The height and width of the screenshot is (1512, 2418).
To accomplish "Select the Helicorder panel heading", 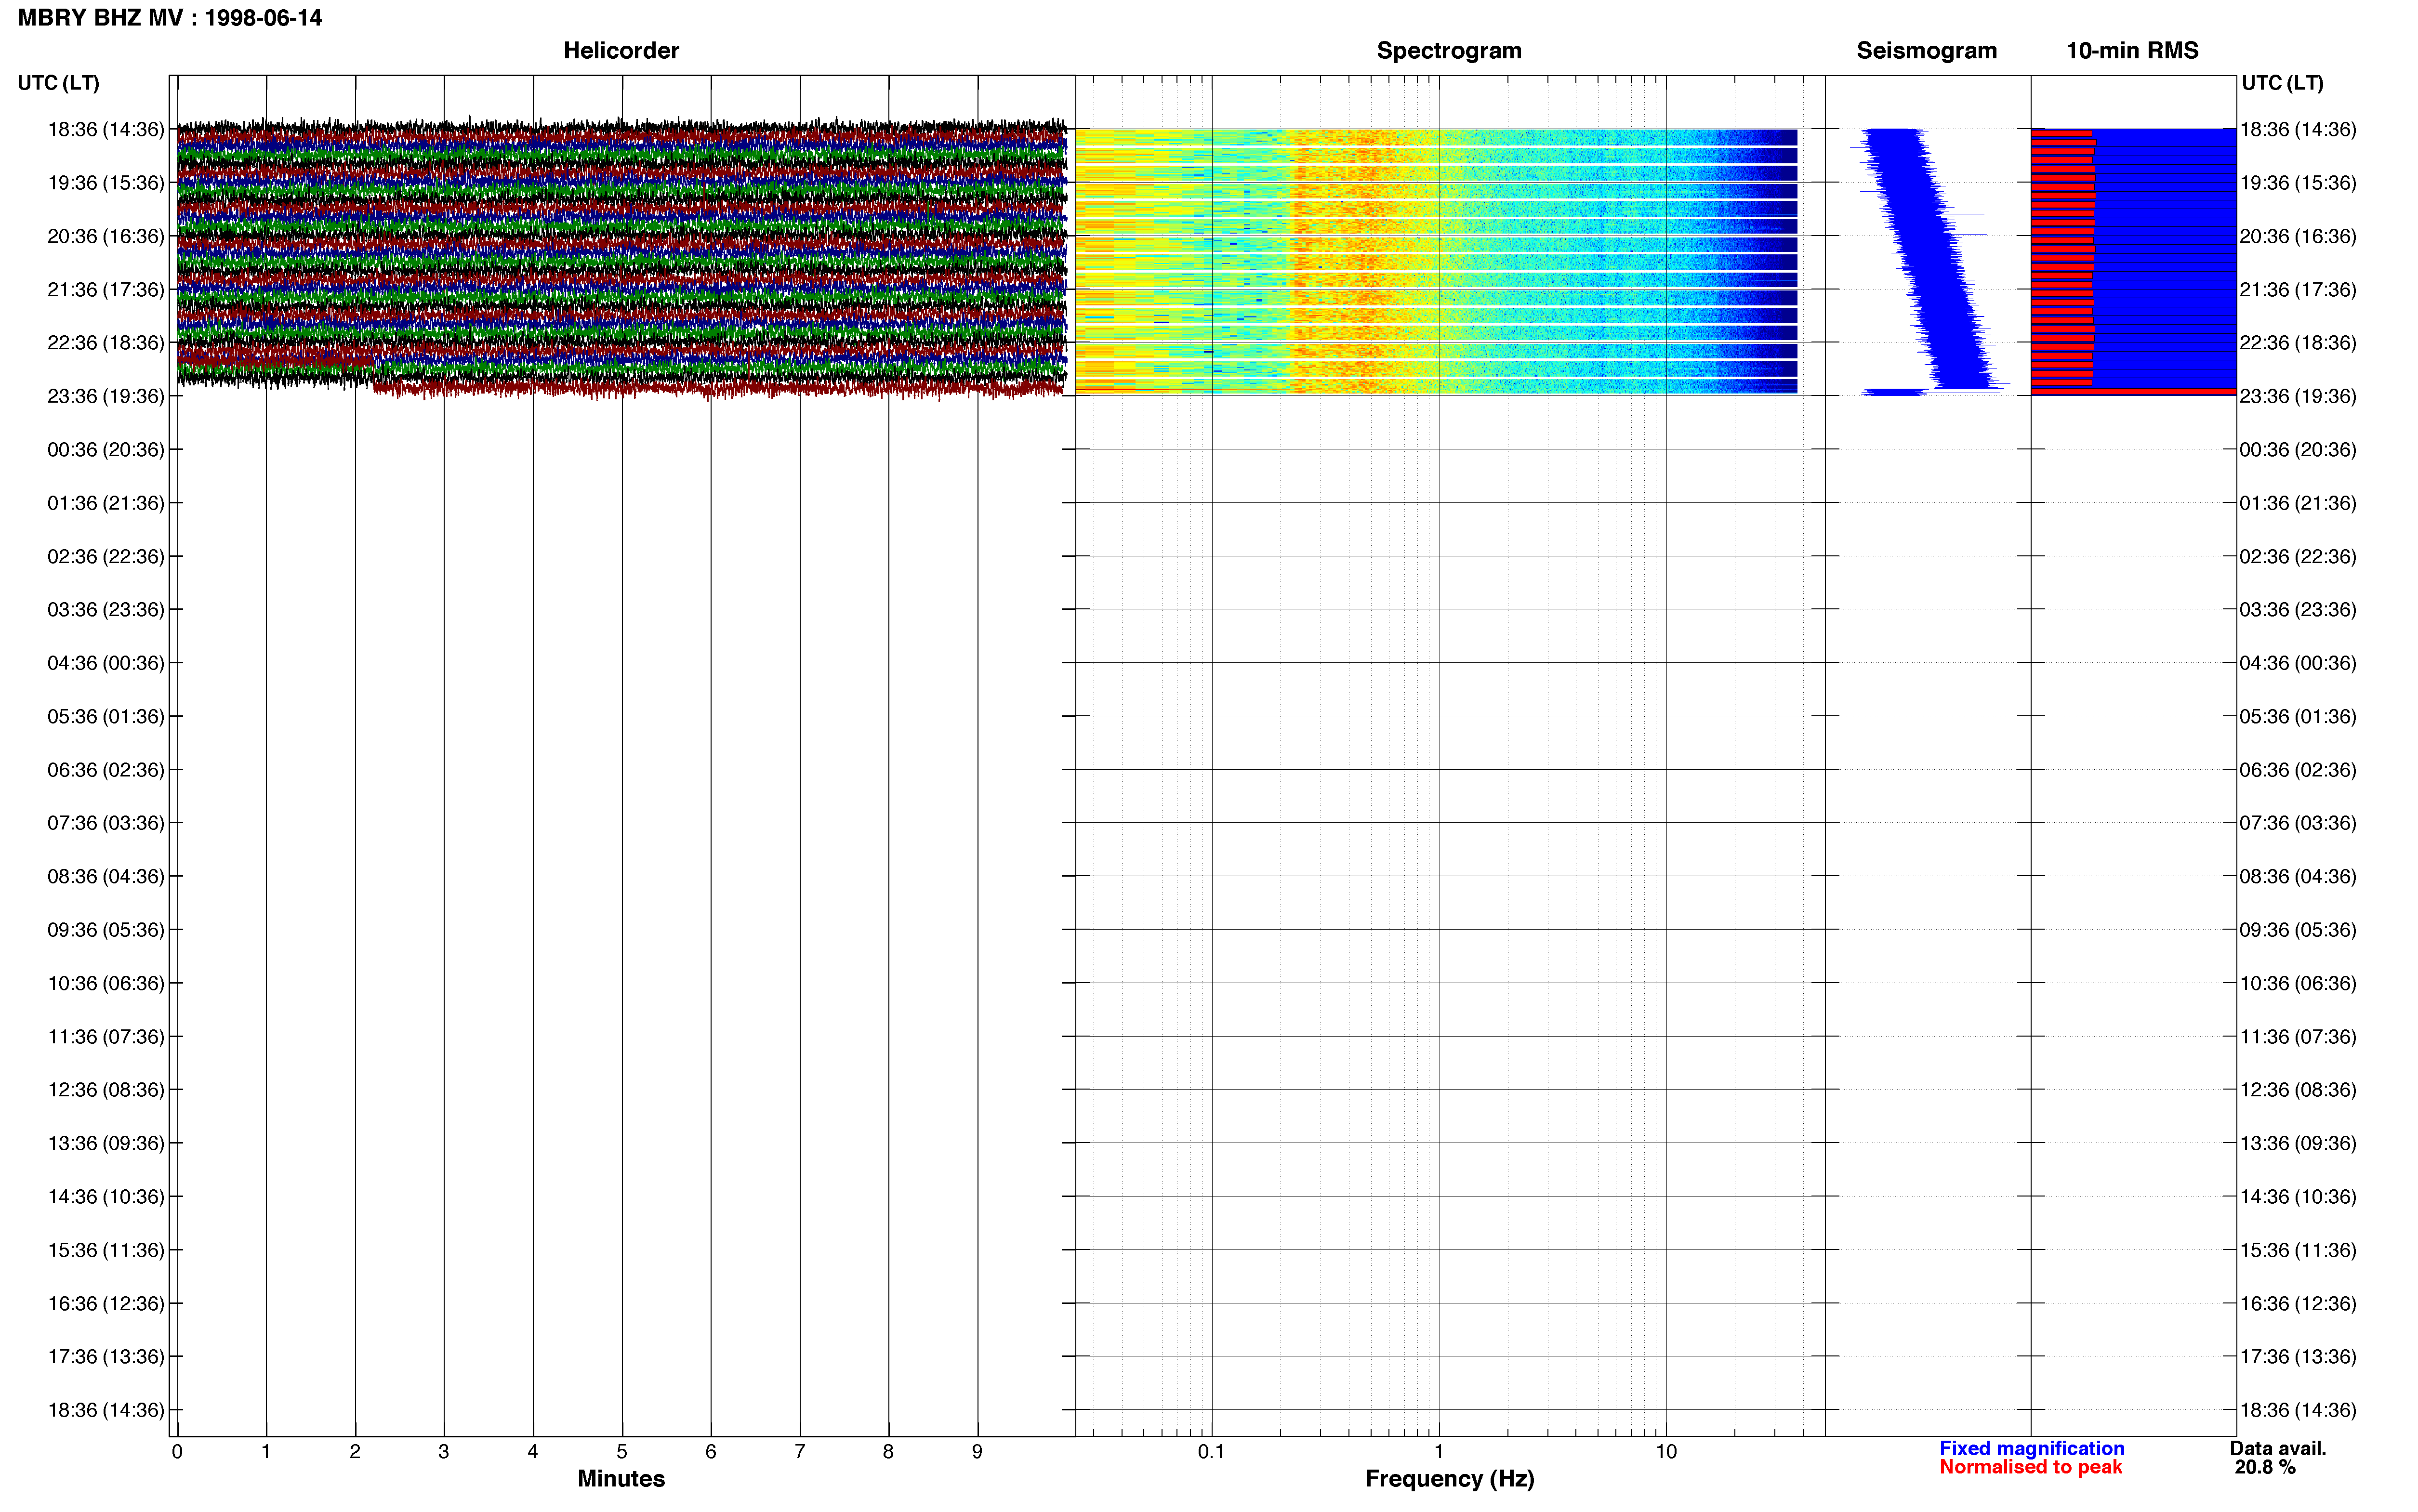I will tap(621, 51).
